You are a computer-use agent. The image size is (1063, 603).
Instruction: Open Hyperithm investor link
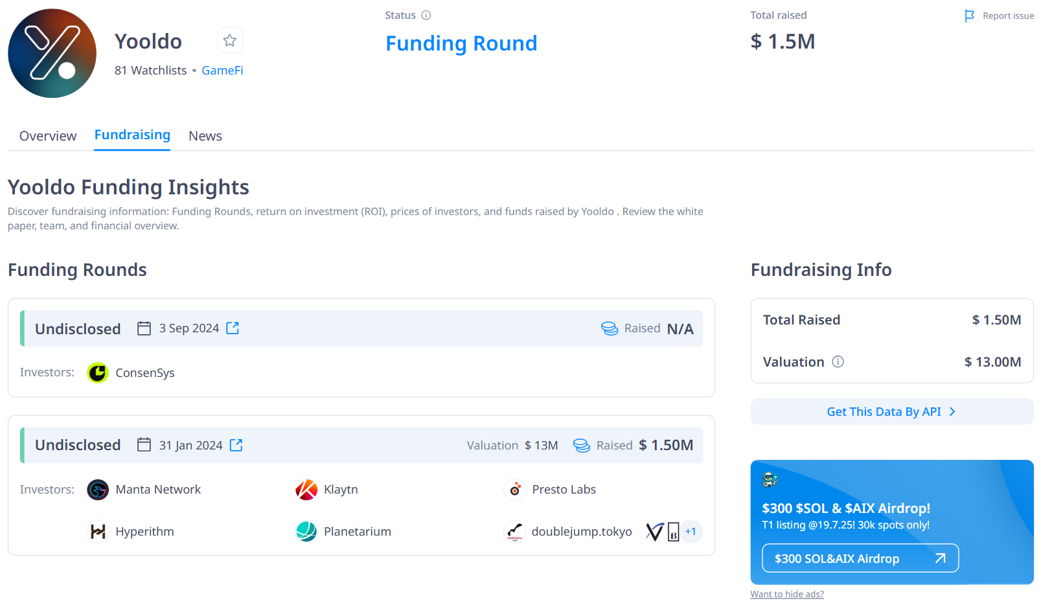pyautogui.click(x=144, y=532)
